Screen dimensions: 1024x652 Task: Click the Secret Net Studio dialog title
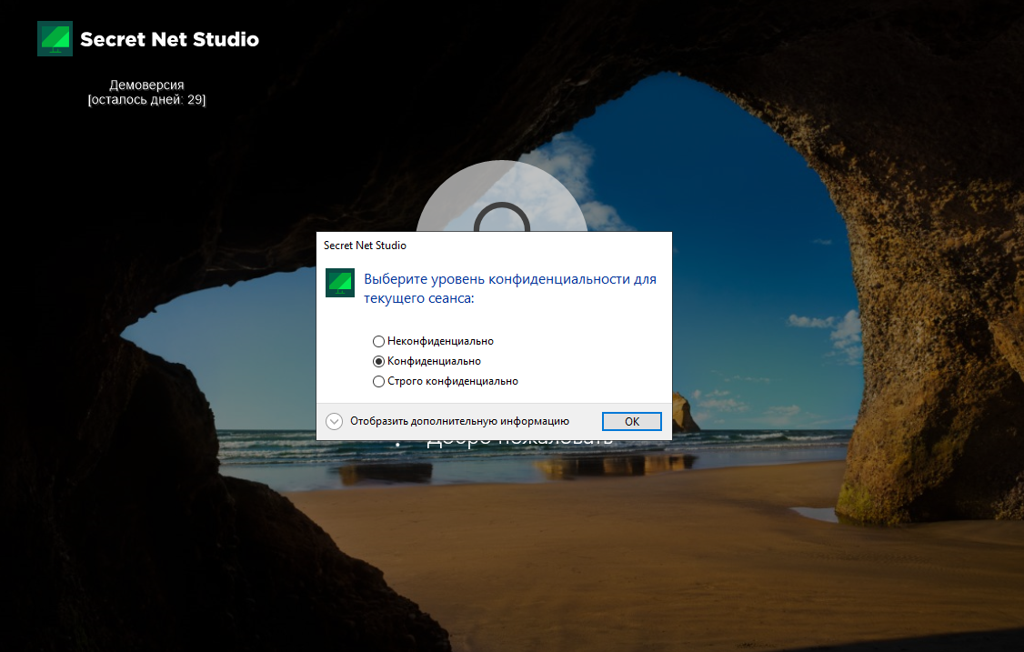click(365, 246)
